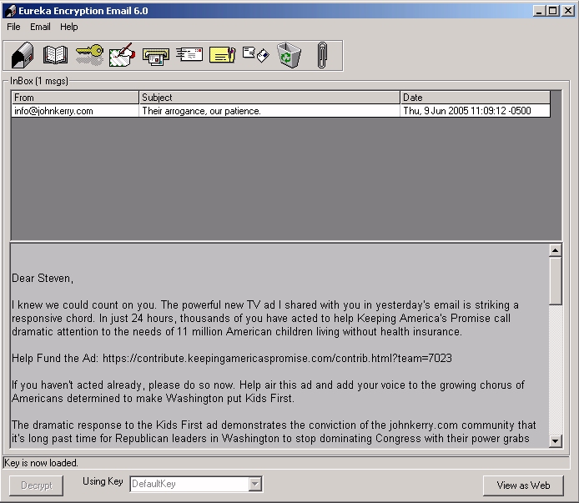Viewport: 579px width, 503px height.
Task: Click the compose letter with pen icon
Action: point(123,55)
